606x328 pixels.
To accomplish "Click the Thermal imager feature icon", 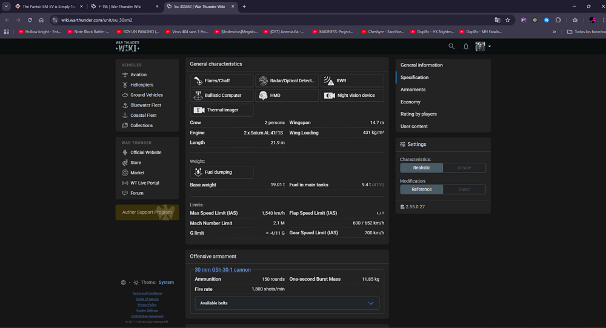I will pos(198,110).
